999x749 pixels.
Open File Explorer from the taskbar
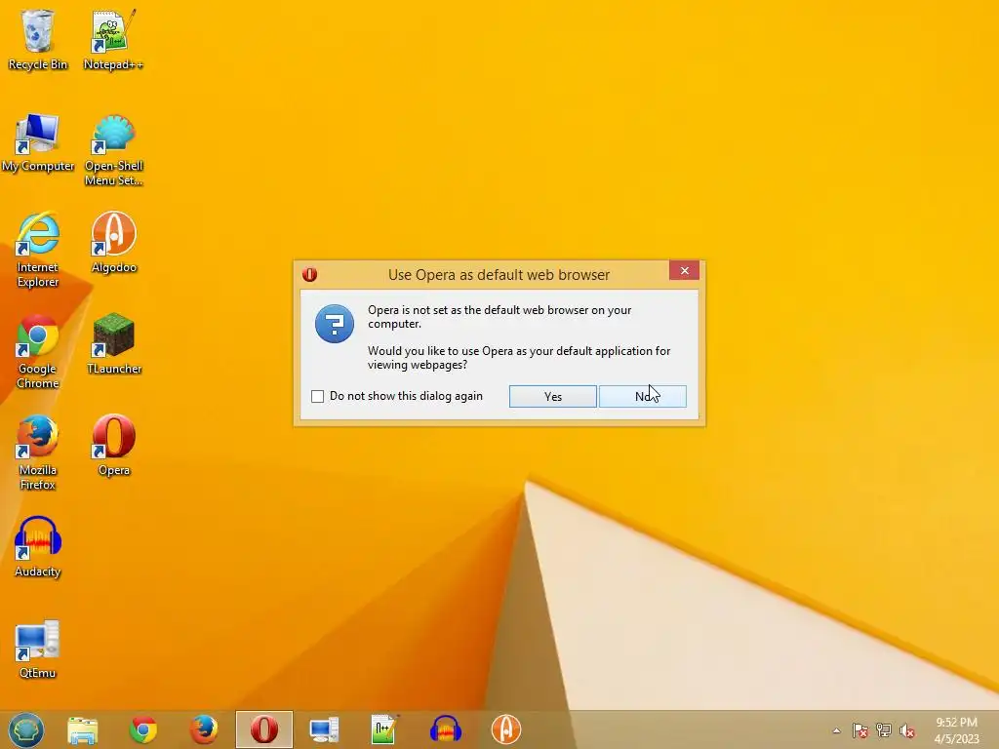(83, 729)
